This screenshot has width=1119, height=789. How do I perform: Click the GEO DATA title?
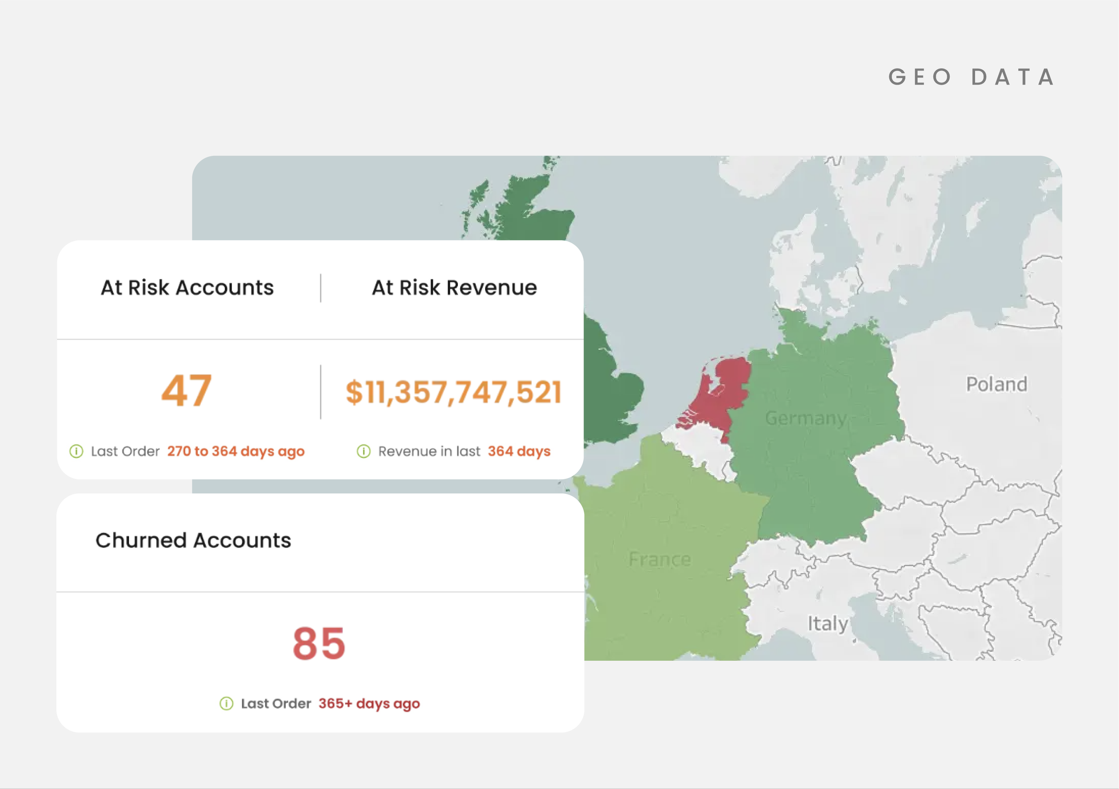tap(972, 77)
